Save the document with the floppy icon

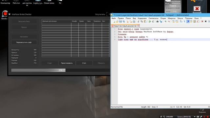pos(120,22)
